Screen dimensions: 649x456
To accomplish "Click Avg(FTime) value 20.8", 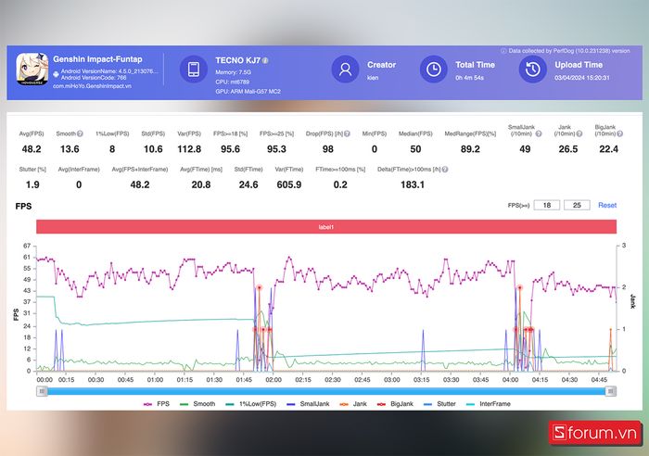I will pyautogui.click(x=201, y=184).
